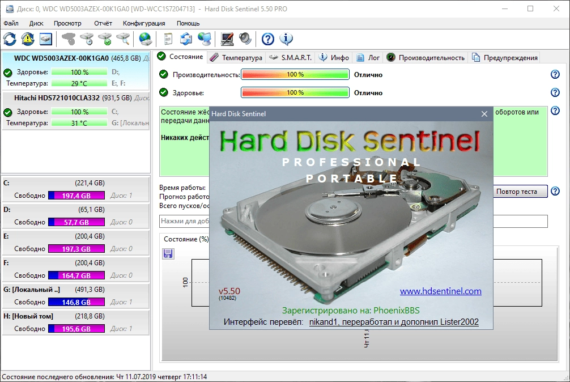Image resolution: width=570 pixels, height=382 pixels.
Task: Click the refresh-with-warning-triangle toolbar icon
Action: click(x=28, y=39)
